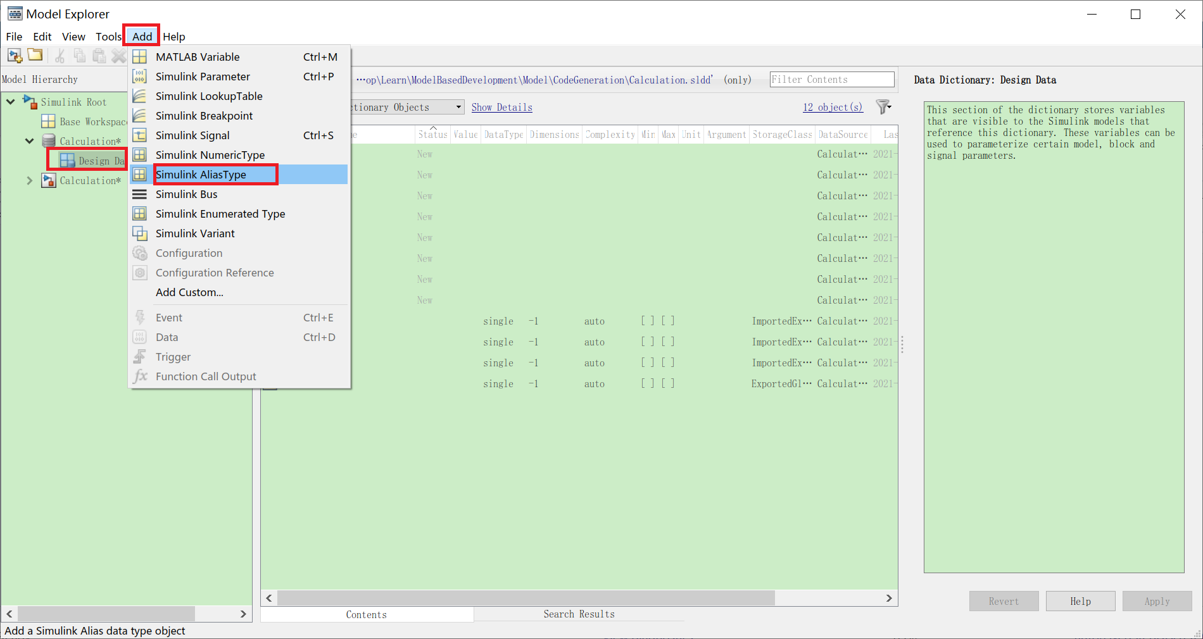Sort by the DataSource column header
Screen dimensions: 1203x639
[843, 135]
